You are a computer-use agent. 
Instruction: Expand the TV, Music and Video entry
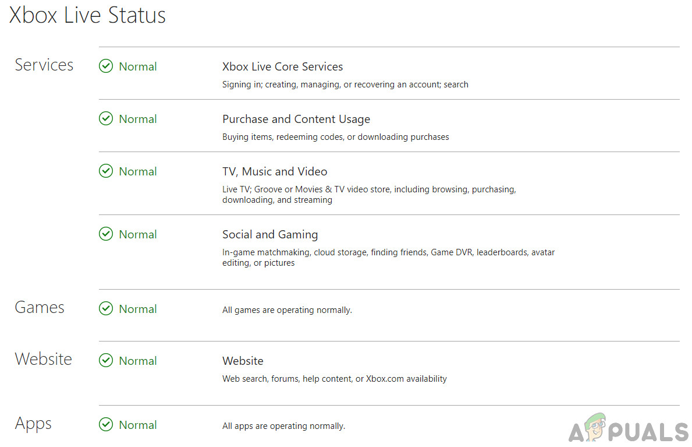pyautogui.click(x=275, y=171)
